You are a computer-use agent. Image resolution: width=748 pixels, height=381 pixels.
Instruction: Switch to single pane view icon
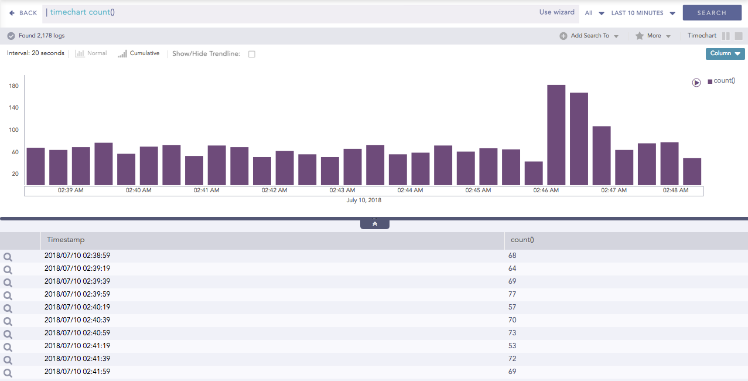(x=739, y=36)
